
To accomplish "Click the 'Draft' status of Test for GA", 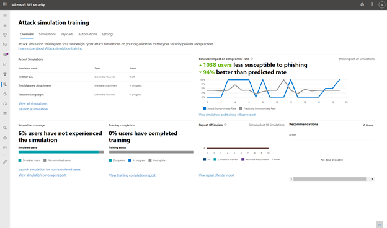I will pyautogui.click(x=132, y=77).
